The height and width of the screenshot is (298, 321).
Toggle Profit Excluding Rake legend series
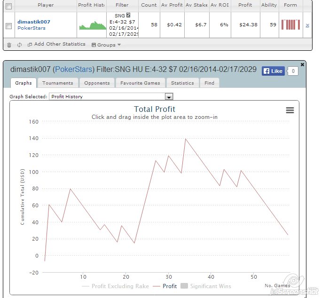115,286
